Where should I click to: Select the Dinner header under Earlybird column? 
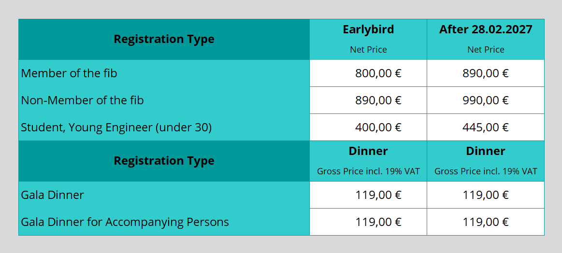(368, 151)
